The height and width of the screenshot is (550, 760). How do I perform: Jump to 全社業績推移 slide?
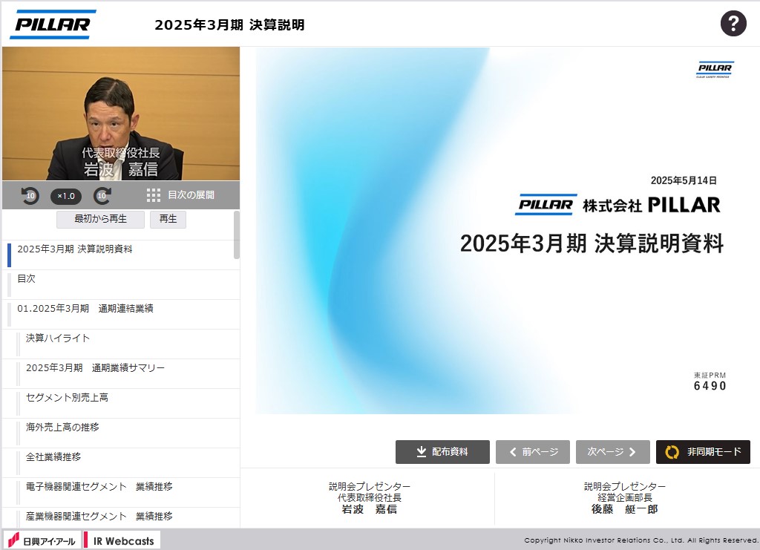point(121,462)
